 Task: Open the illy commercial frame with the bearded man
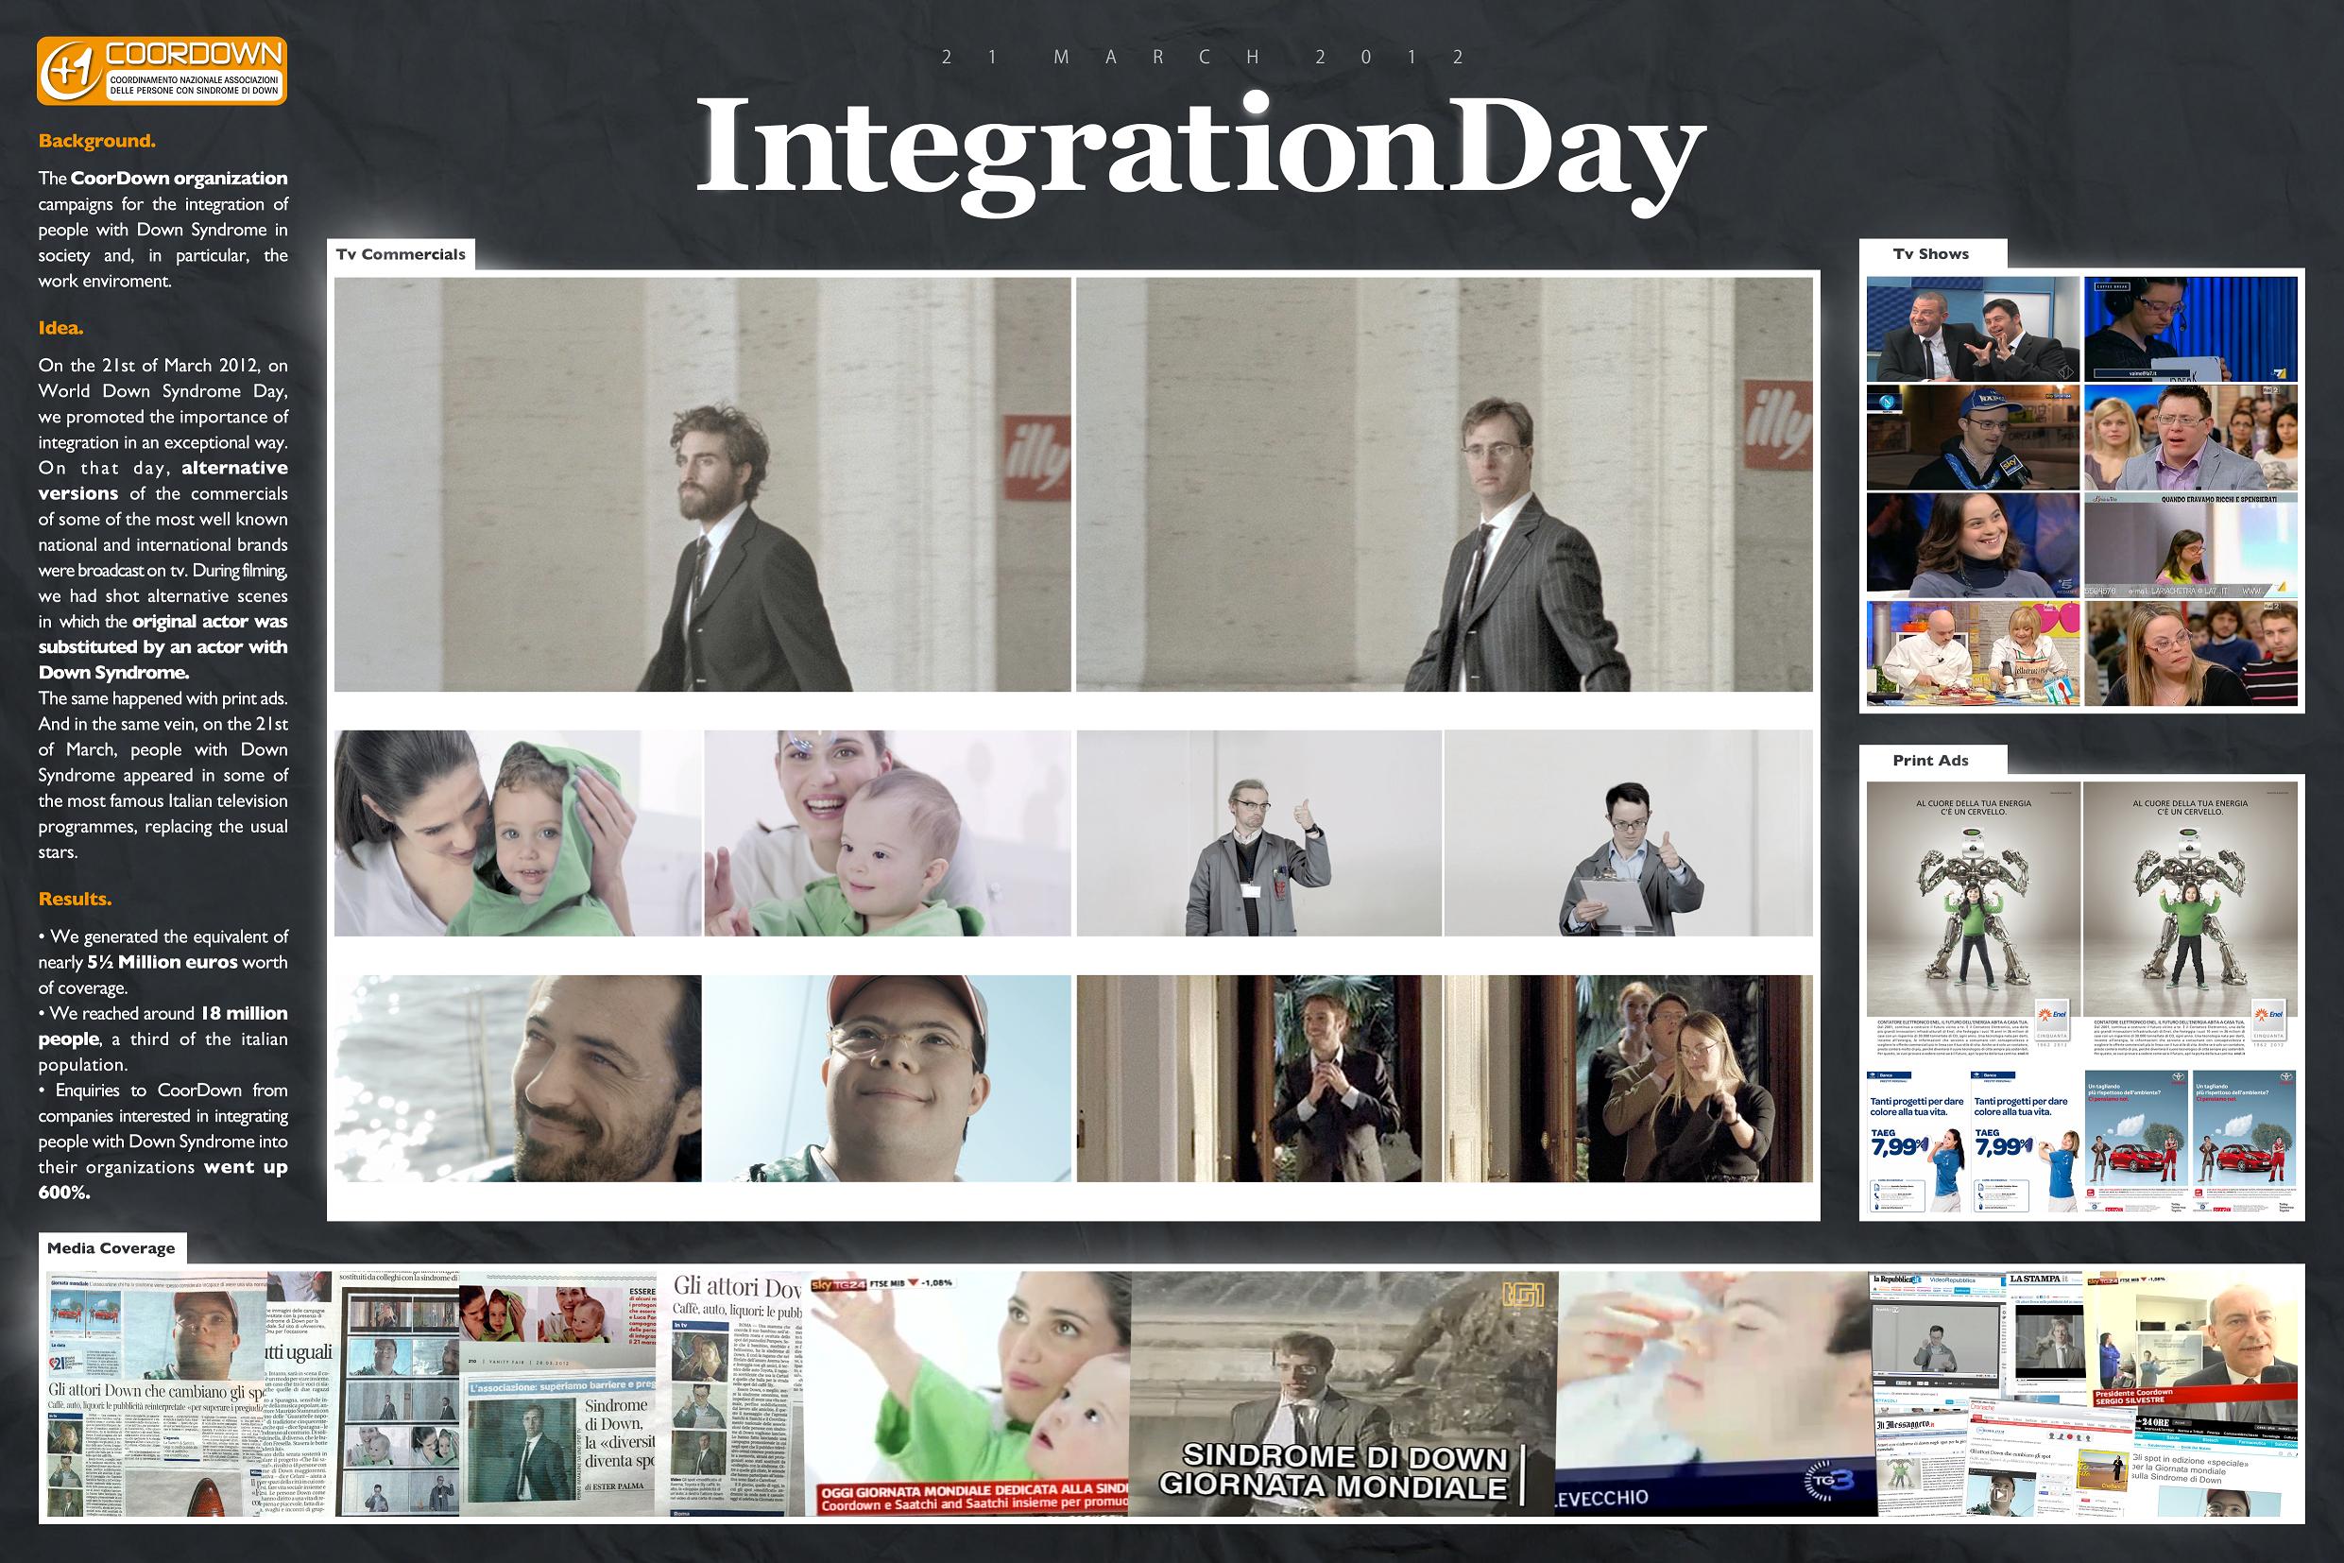703,485
